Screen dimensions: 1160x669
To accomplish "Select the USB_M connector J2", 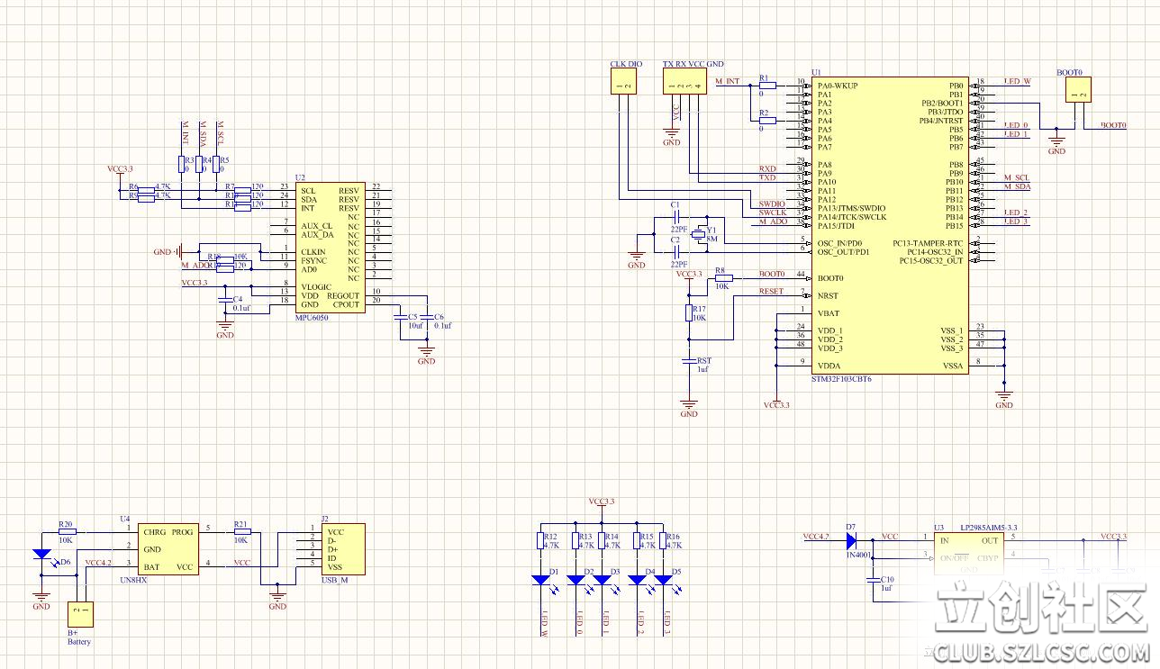I will click(343, 550).
